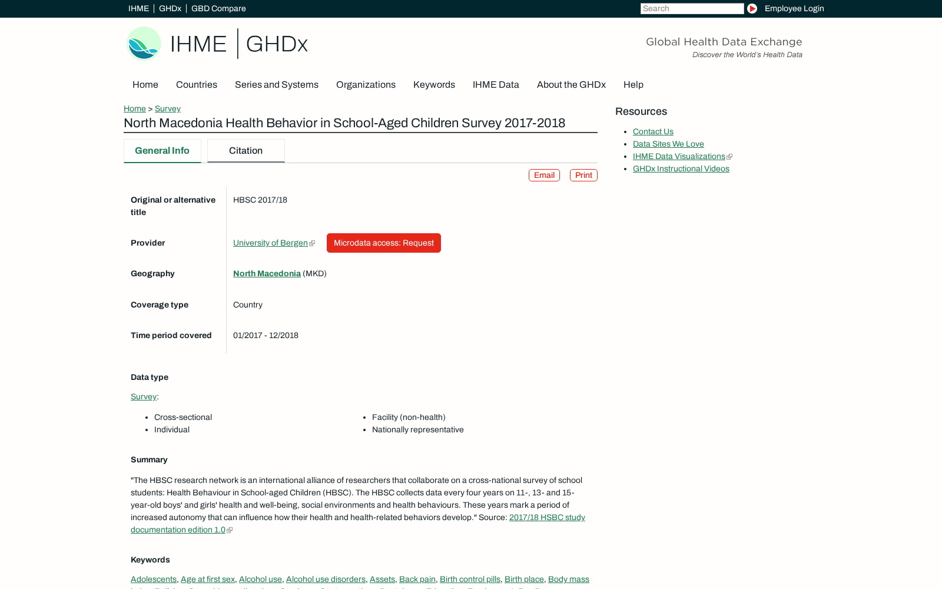The width and height of the screenshot is (942, 589).
Task: Open GHDx link in top bar
Action: (170, 8)
